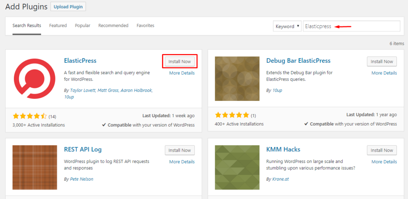The image size is (408, 199).
Task: Click the (14) ratings count
Action: [52, 116]
